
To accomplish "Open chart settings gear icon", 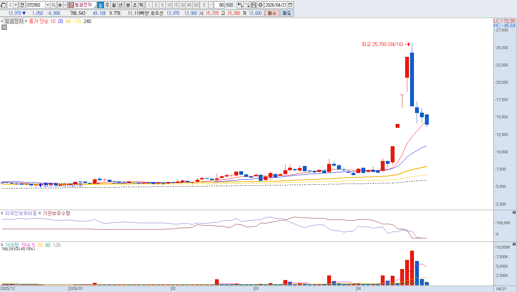I will coord(260,5).
